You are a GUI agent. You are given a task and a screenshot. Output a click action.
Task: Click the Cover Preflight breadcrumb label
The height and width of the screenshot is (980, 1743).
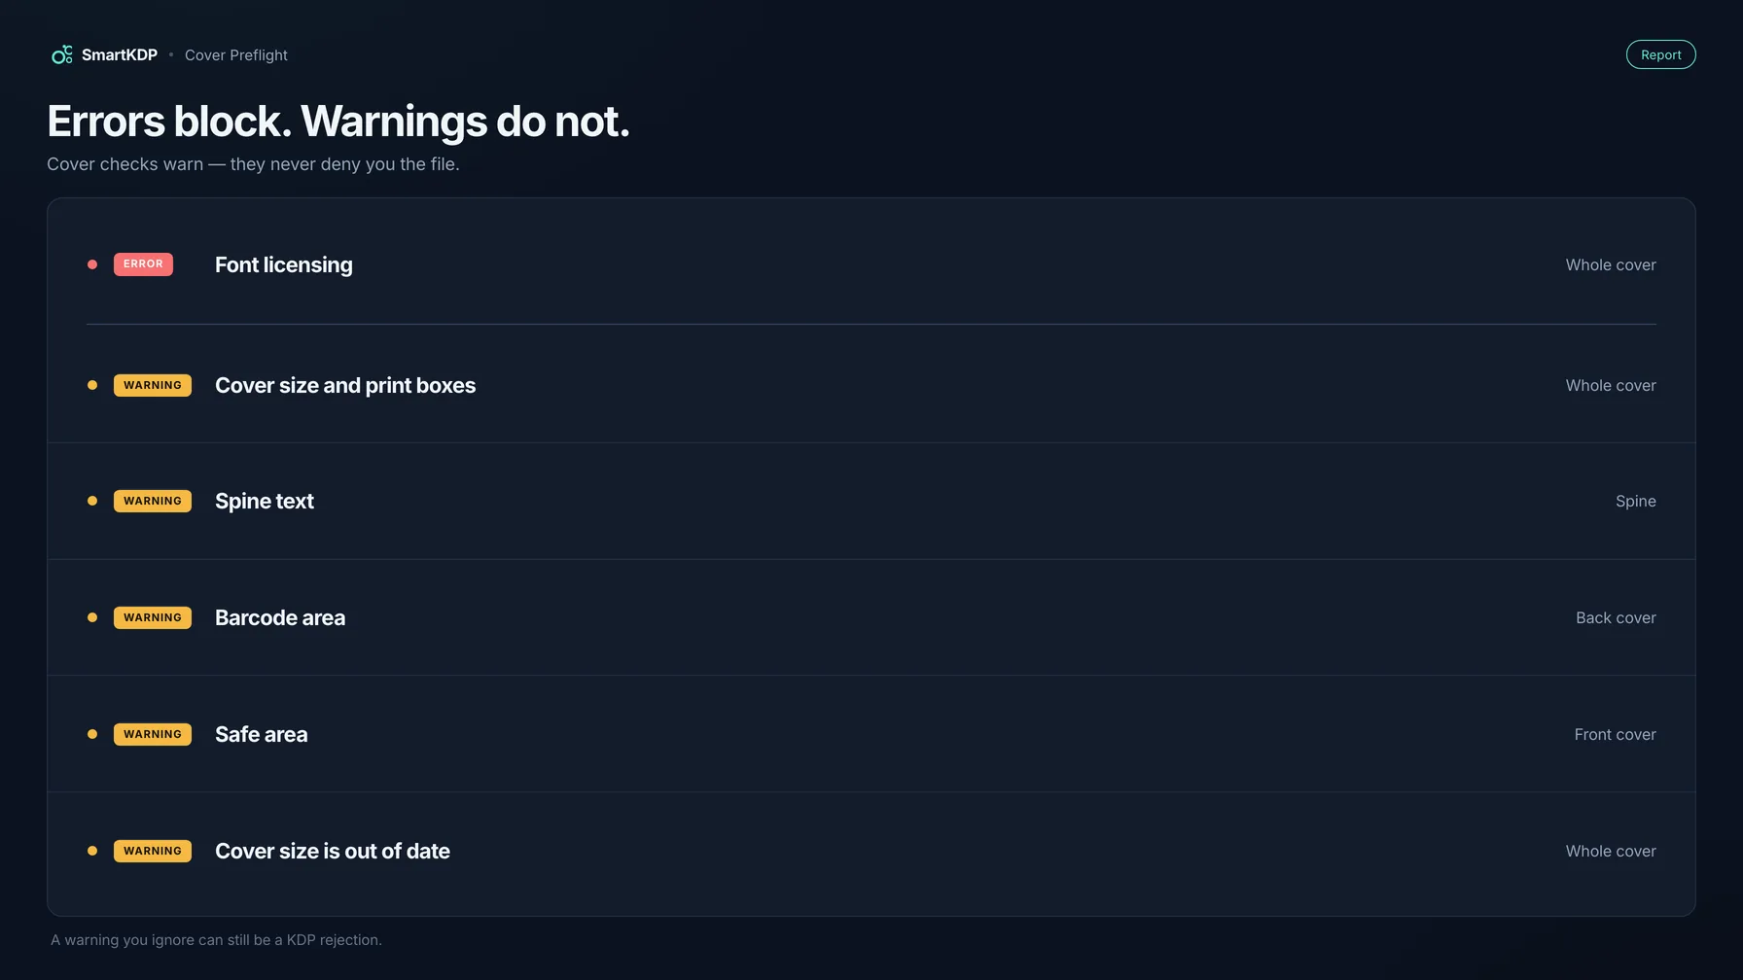(236, 55)
